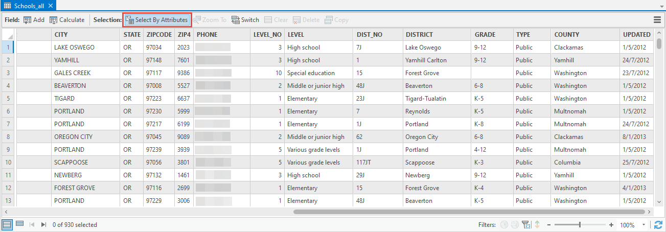Click the Select By Attributes button

tap(157, 20)
